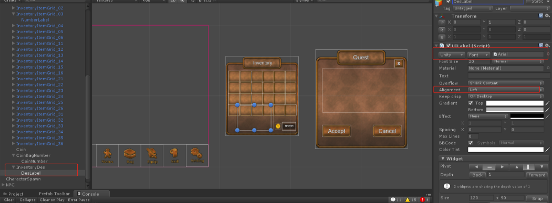Click the Gradient Bottom gray color swatch

coord(515,110)
